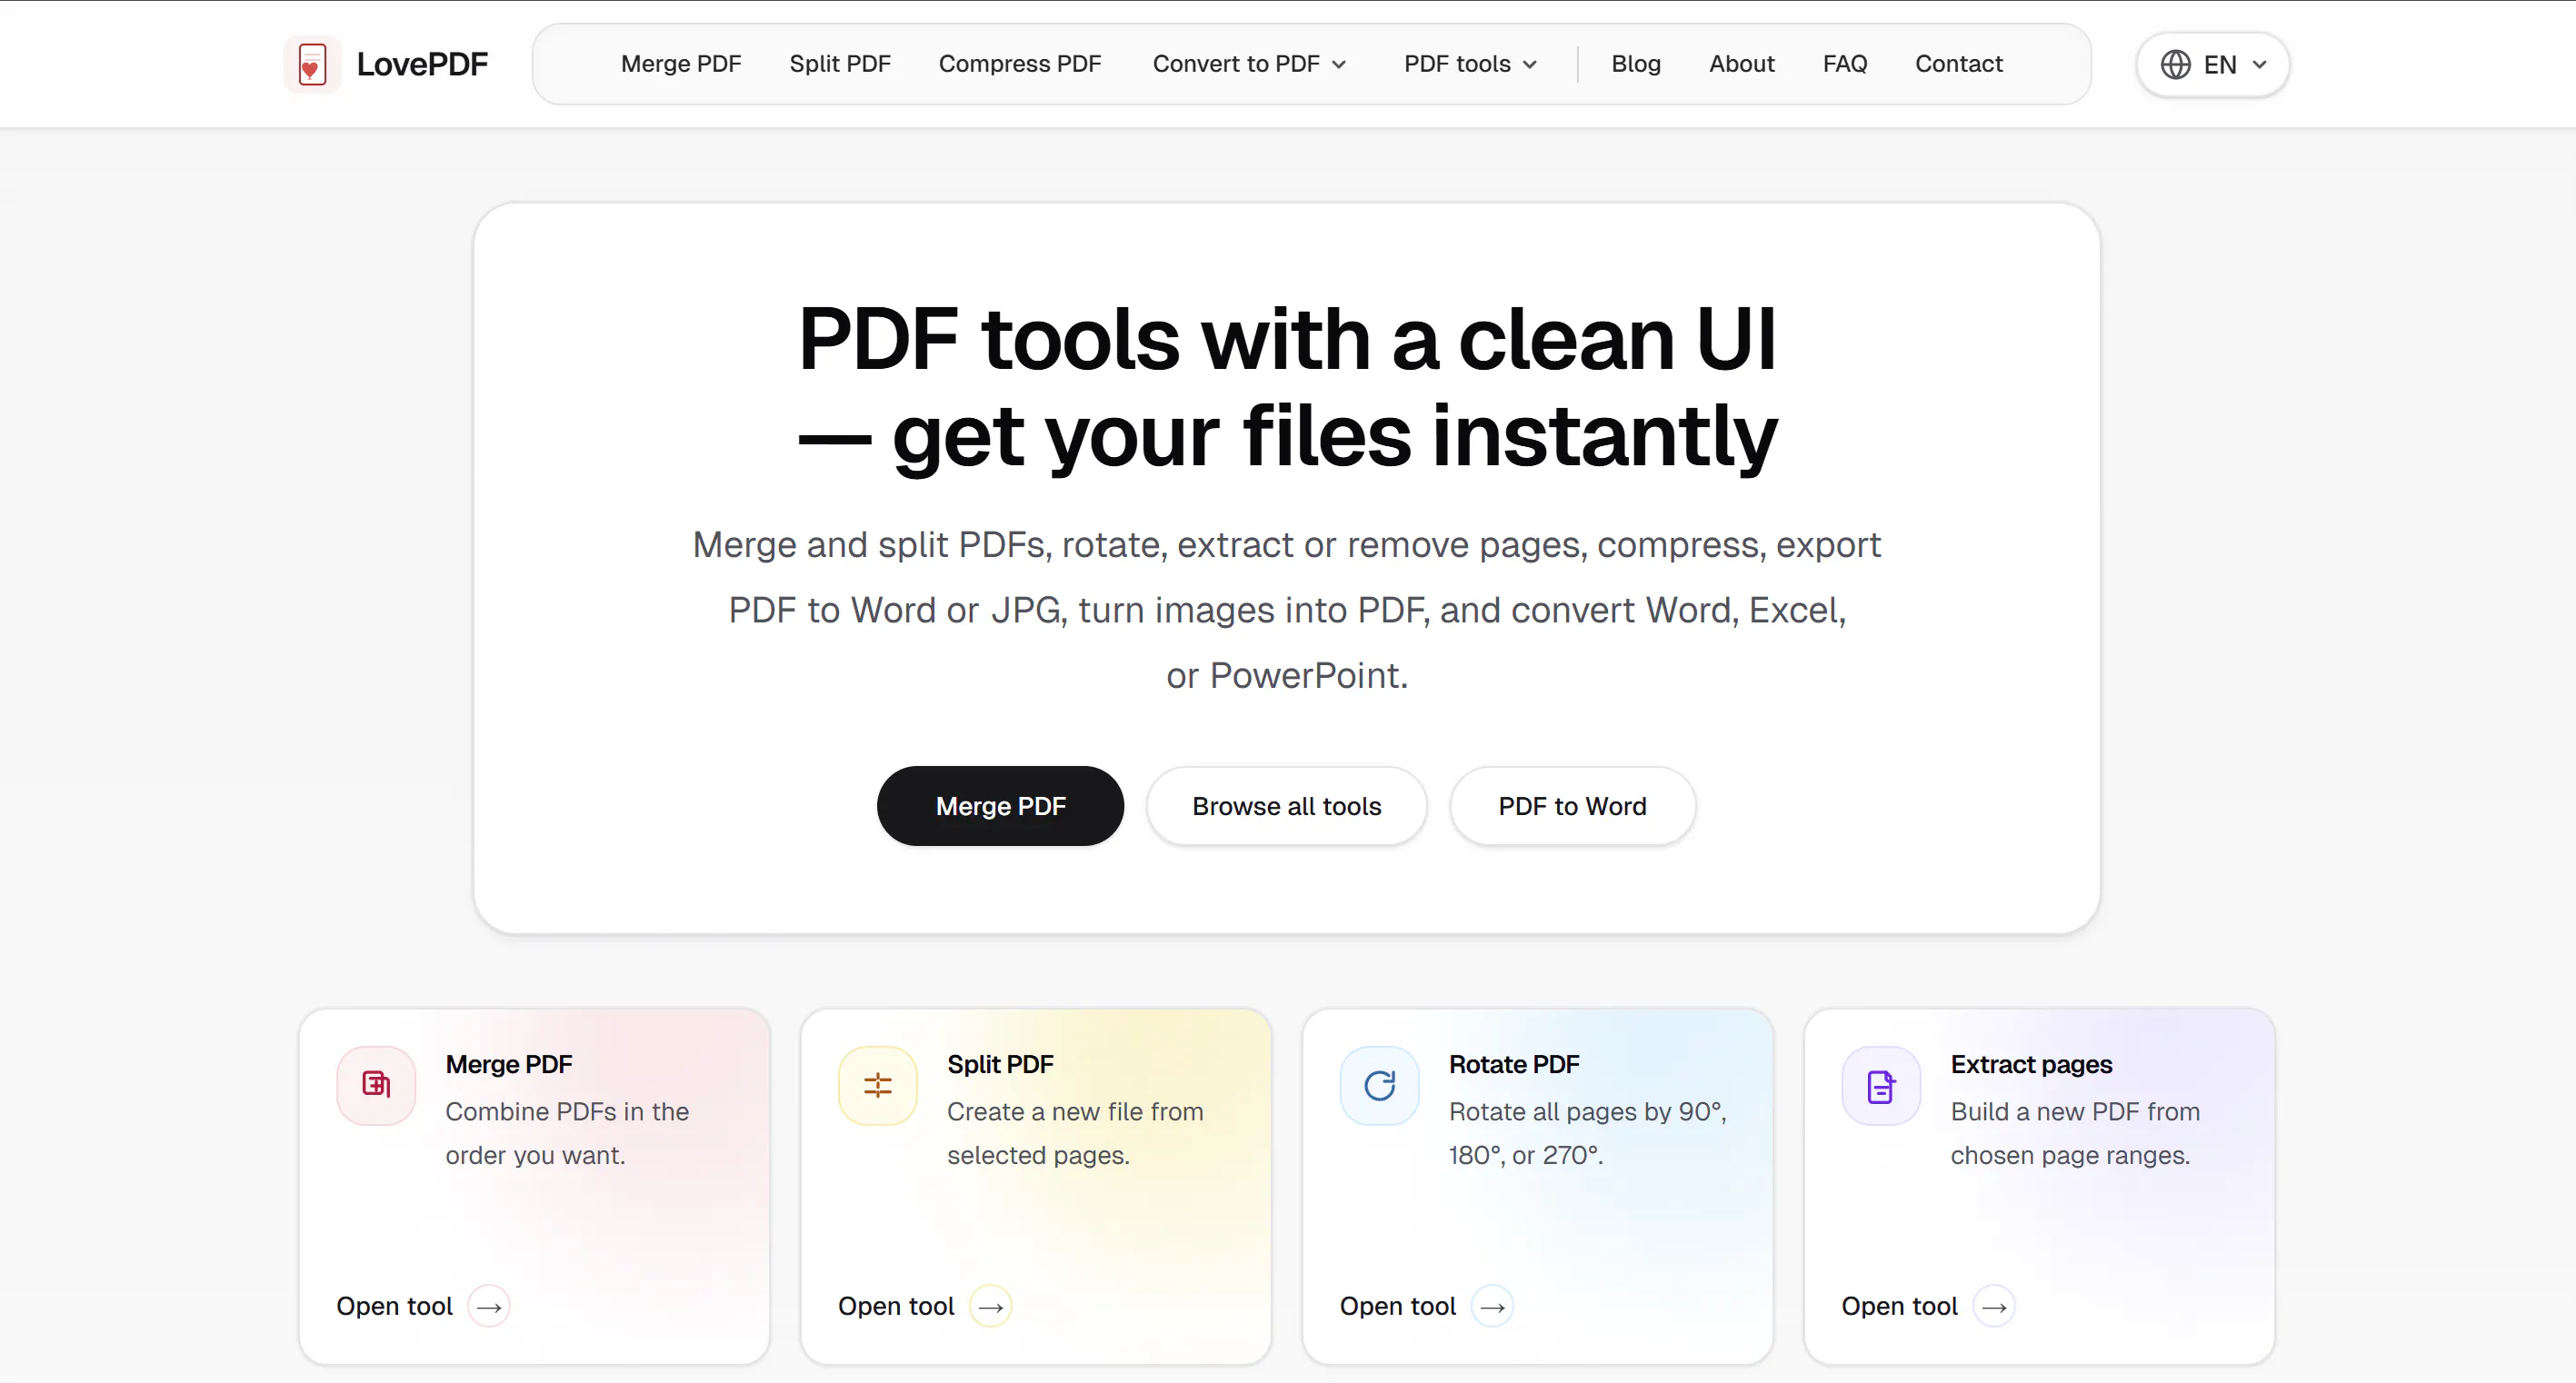Click the PDF to Word button
Viewport: 2576px width, 1383px height.
coord(1573,806)
